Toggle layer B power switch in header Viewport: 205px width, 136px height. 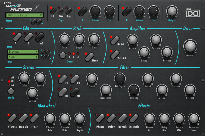tap(127, 12)
